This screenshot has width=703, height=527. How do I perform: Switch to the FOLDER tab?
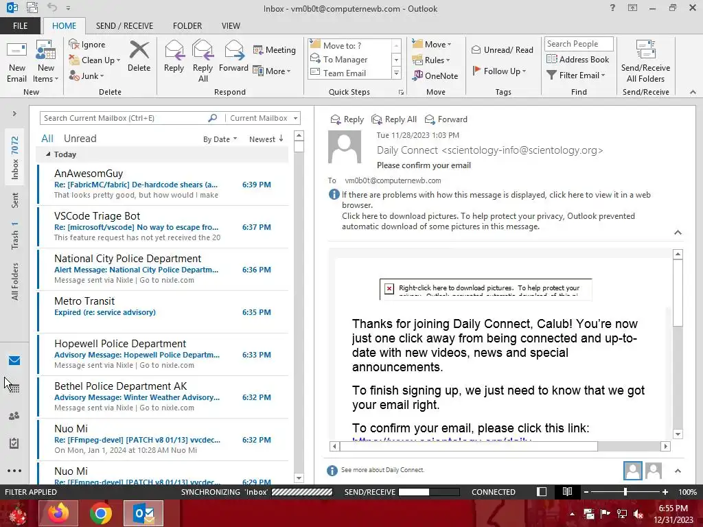(x=187, y=25)
